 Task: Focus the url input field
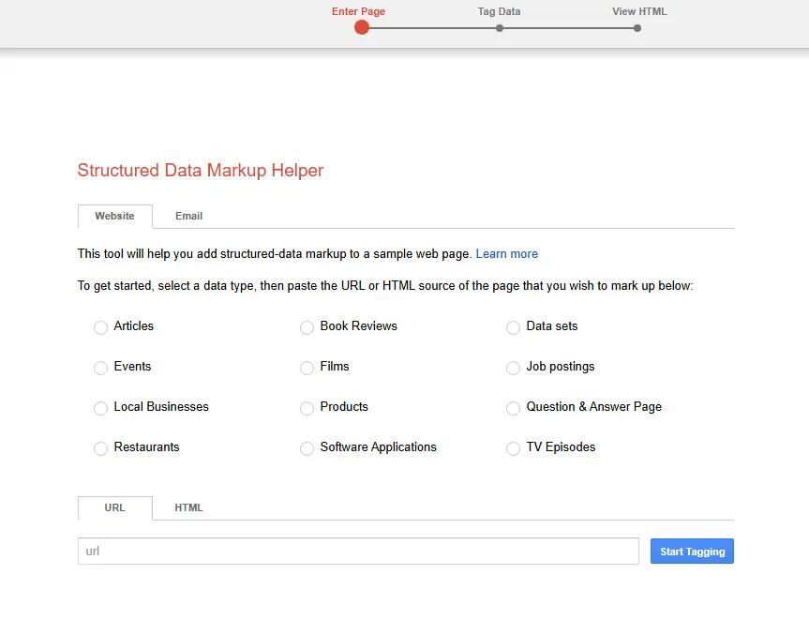pyautogui.click(x=358, y=552)
